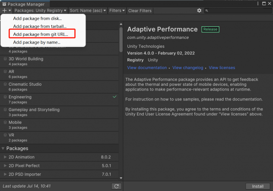Click Engineering installed checkmark icon
The height and width of the screenshot is (191, 273).
click(x=114, y=97)
